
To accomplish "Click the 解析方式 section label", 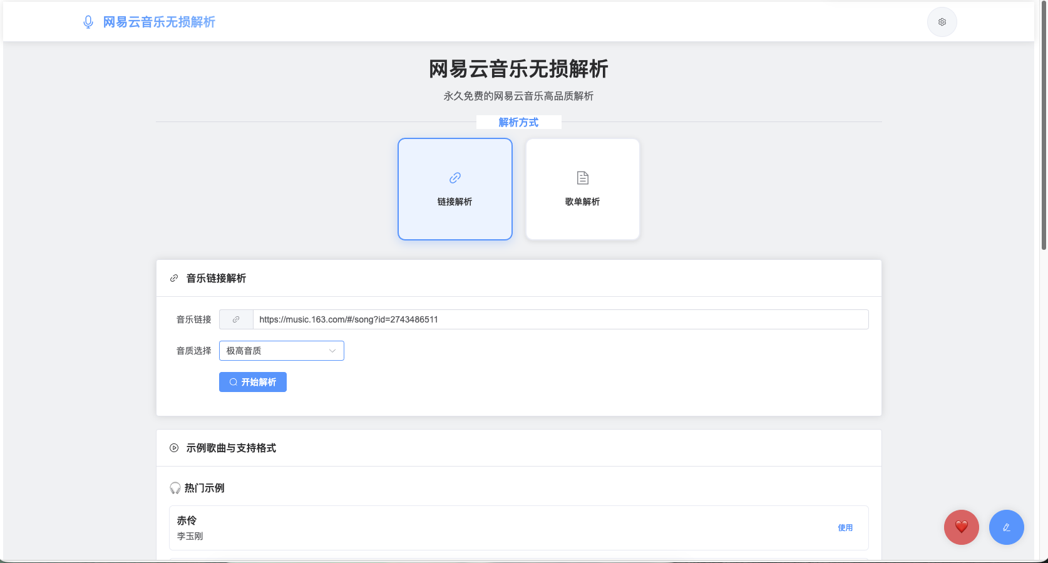I will click(518, 122).
